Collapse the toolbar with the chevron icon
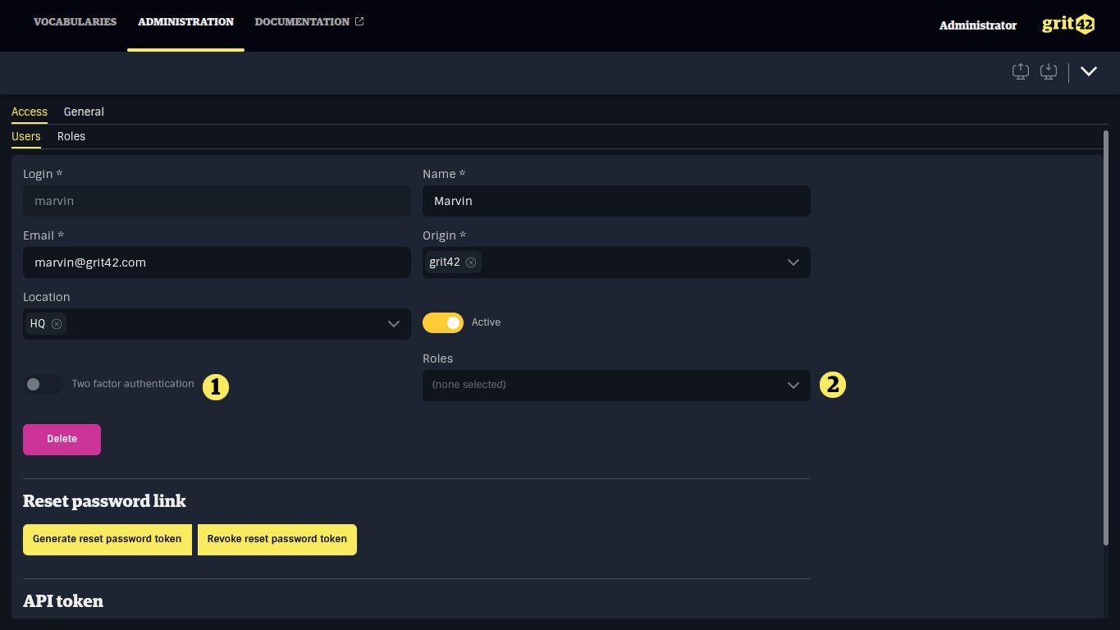This screenshot has height=630, width=1120. pyautogui.click(x=1089, y=71)
